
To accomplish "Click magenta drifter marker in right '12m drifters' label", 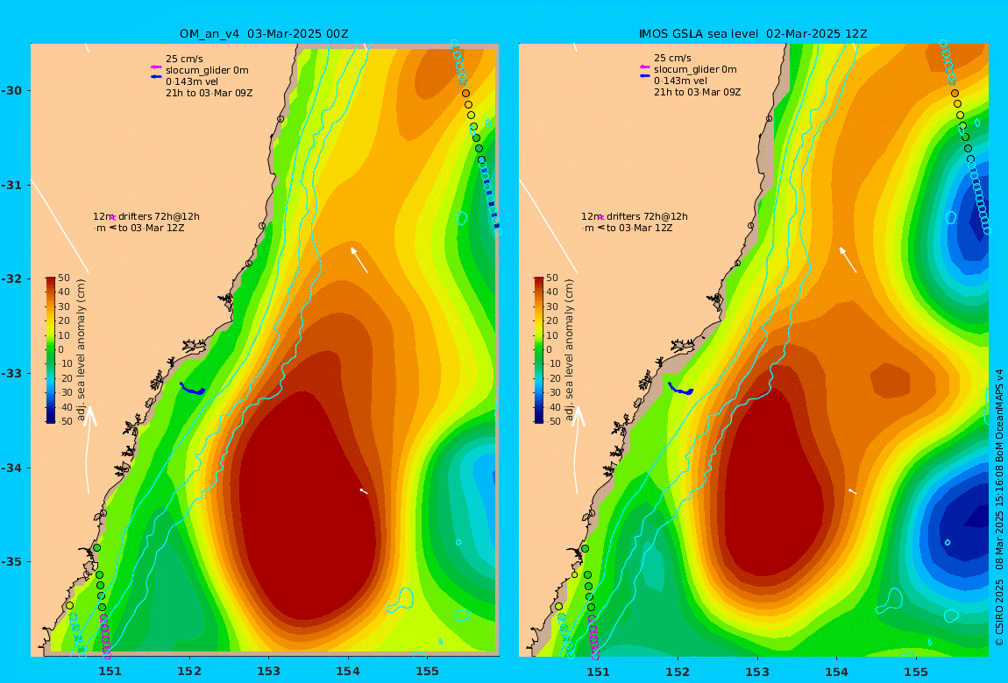I will (x=601, y=218).
